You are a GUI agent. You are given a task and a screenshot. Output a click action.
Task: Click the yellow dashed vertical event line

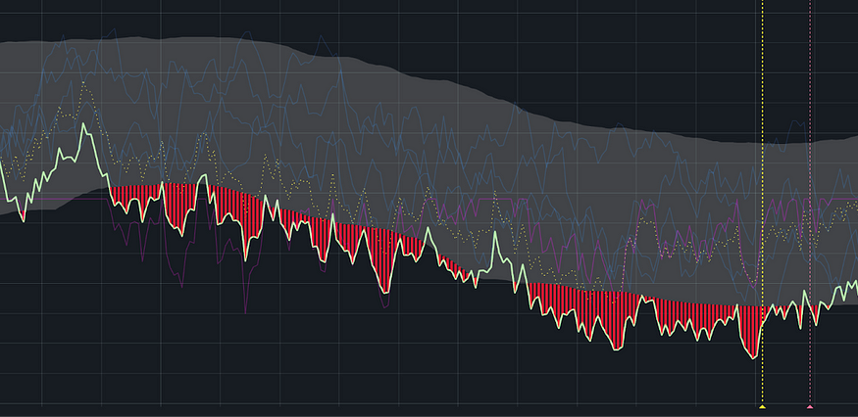762,203
